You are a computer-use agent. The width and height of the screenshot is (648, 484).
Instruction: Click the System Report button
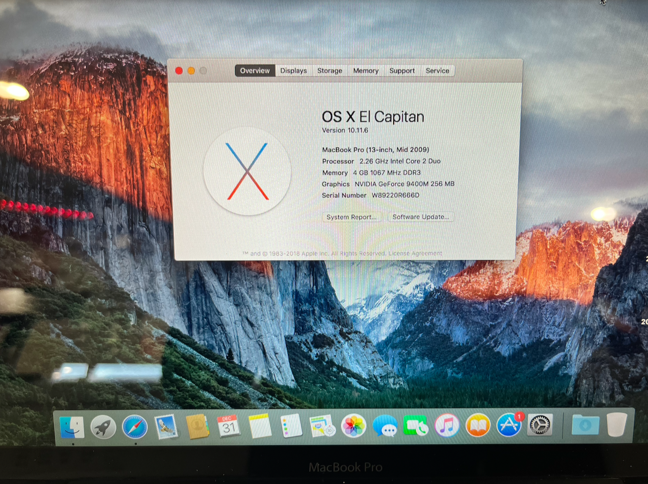pyautogui.click(x=352, y=217)
